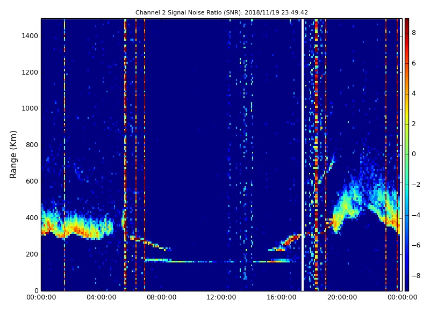Click the colorbar tick label 8
This screenshot has height=322, width=430.
tap(414, 33)
